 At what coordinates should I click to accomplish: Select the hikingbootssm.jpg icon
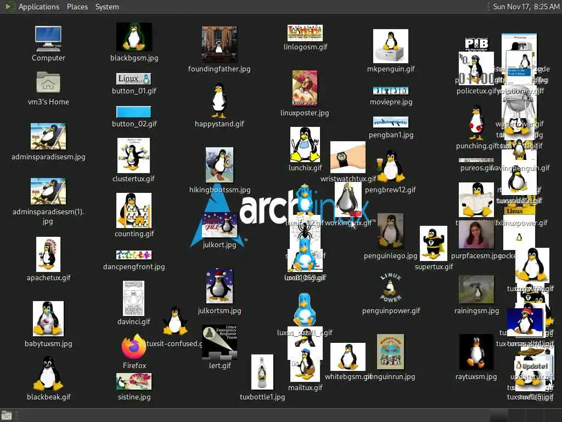pyautogui.click(x=220, y=165)
